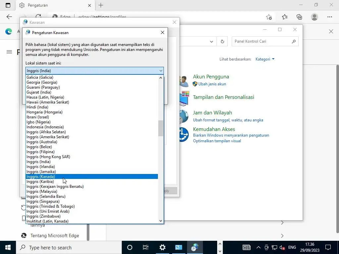Viewport: 339px width, 254px height.
Task: Click Panel Kontrol Cari search field
Action: [265, 41]
